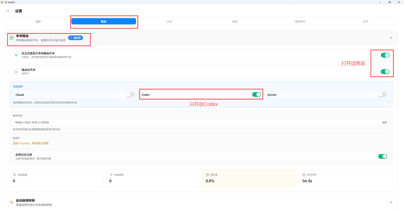This screenshot has width=404, height=210.
Task: Click the back arrow next to 设置
Action: [8, 11]
